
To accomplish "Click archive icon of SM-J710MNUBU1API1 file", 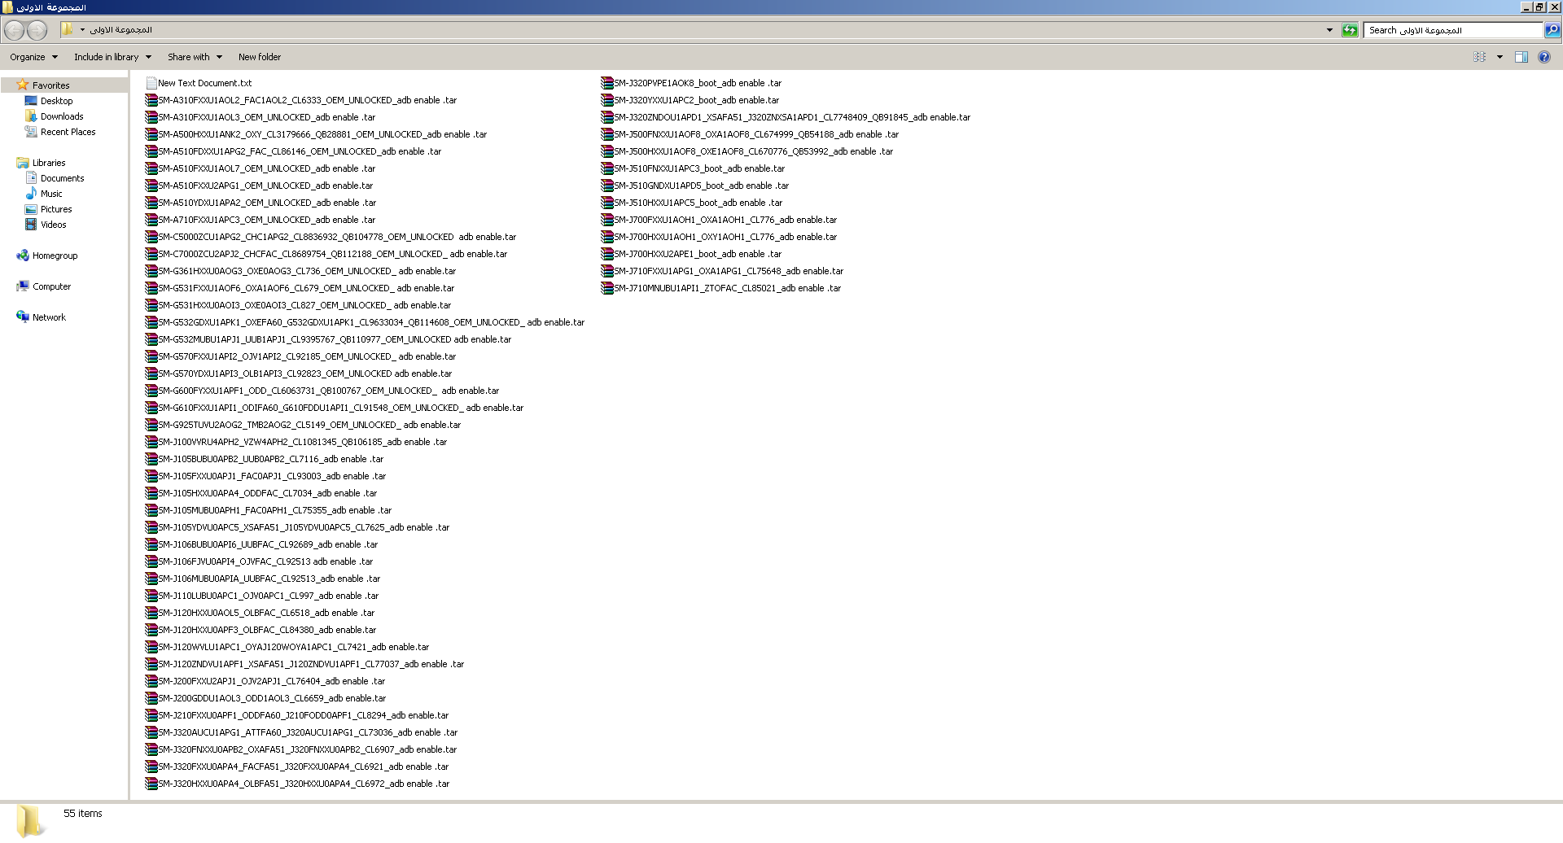I will [x=607, y=288].
